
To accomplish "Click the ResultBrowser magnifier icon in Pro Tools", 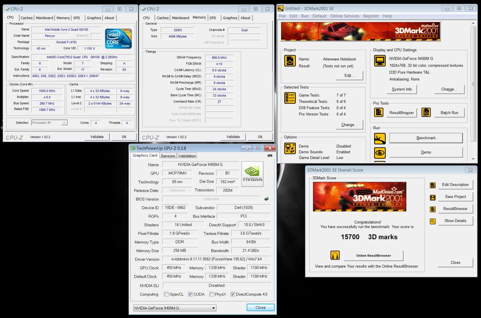I will [379, 112].
